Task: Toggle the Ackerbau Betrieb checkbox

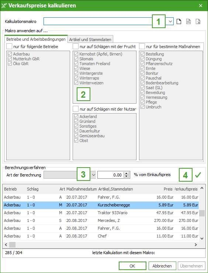Action: click(x=10, y=54)
